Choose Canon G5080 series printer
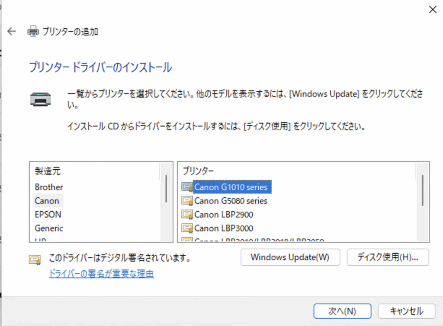The height and width of the screenshot is (326, 443). point(231,201)
